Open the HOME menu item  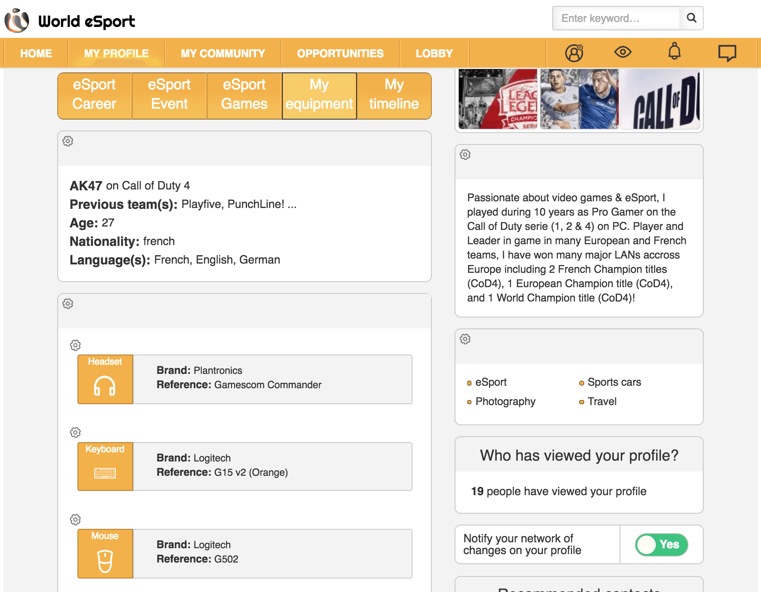[x=36, y=53]
